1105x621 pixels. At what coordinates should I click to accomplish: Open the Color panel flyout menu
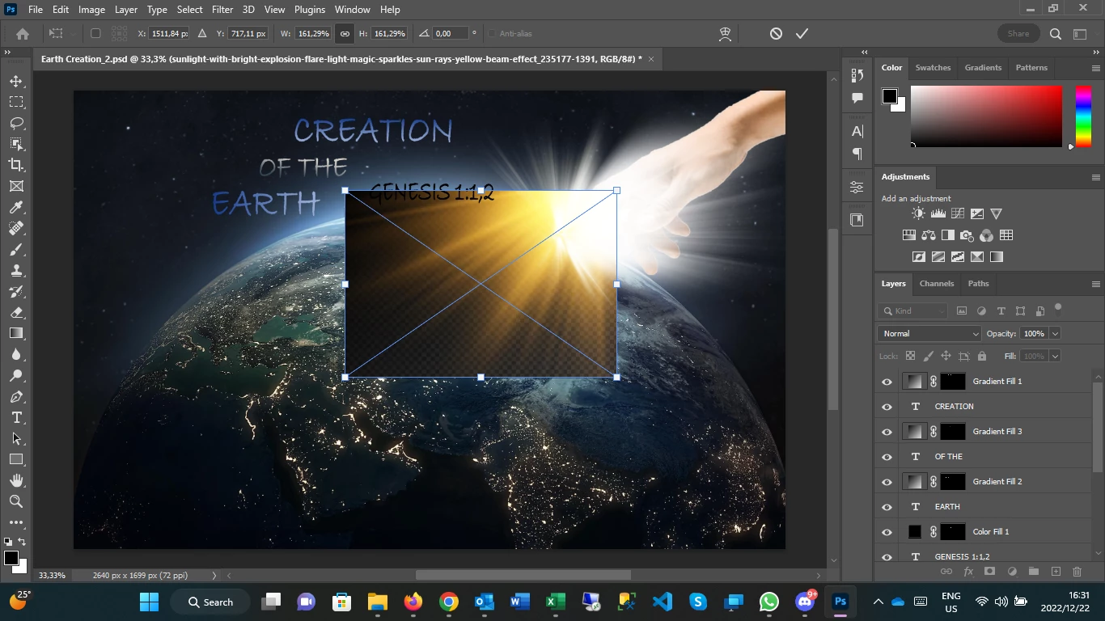click(x=1095, y=68)
